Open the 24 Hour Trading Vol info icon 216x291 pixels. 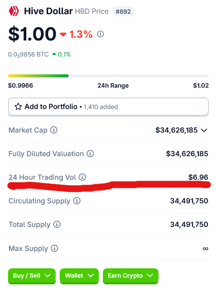(82, 177)
